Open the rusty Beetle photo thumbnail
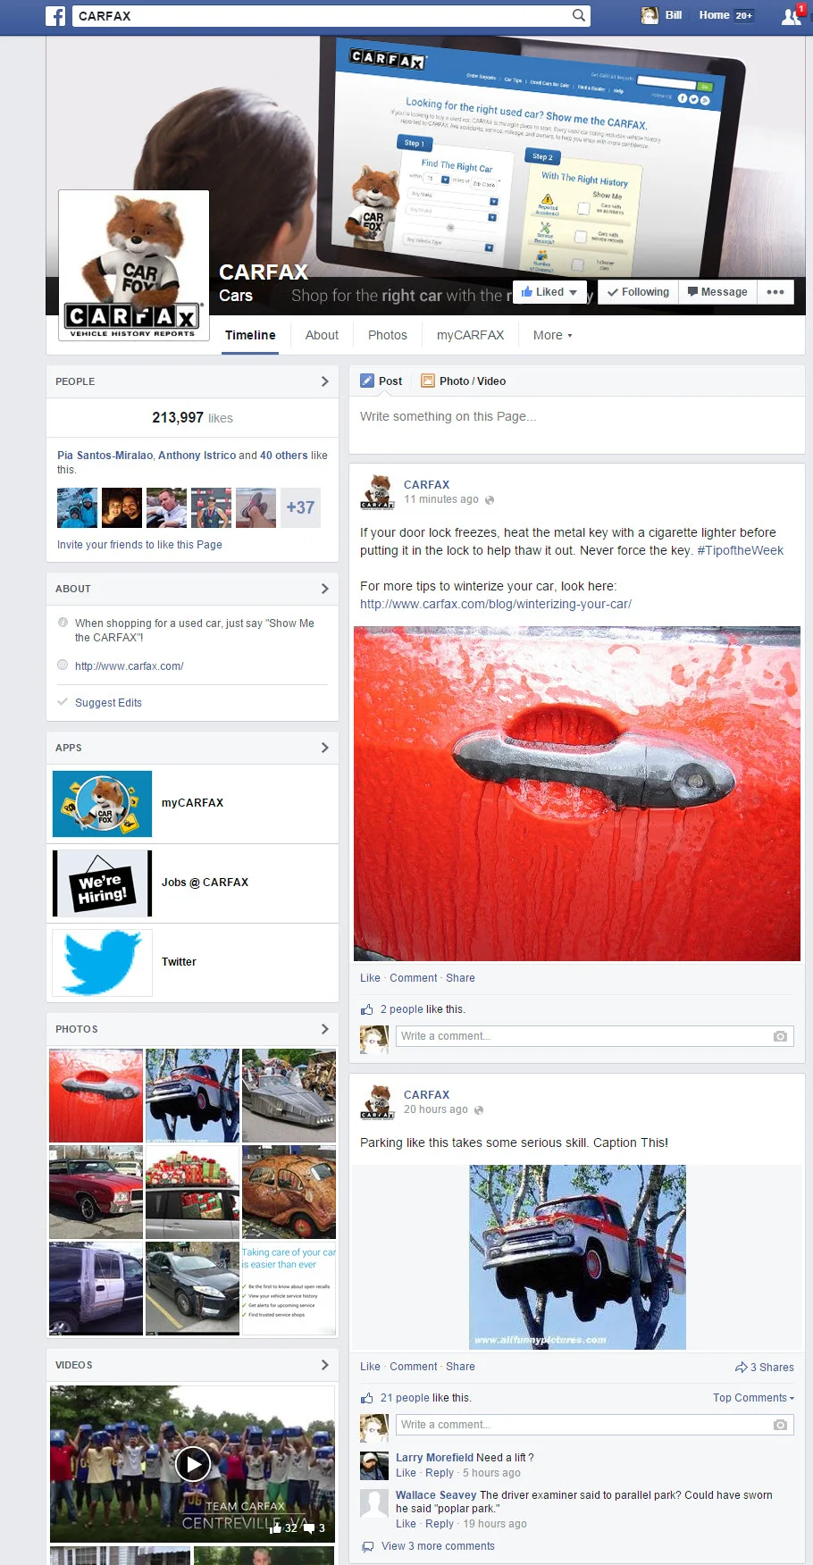The width and height of the screenshot is (813, 1565). tap(289, 1192)
